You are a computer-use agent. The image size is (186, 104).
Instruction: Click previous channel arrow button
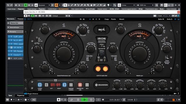(46, 85)
